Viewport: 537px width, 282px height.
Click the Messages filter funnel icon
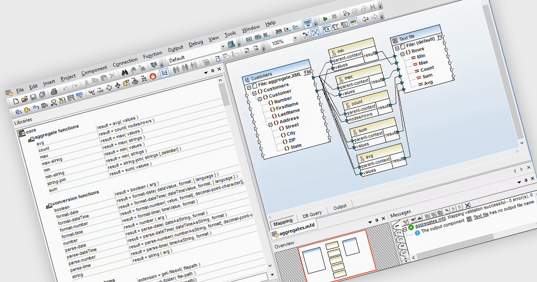pos(405,222)
